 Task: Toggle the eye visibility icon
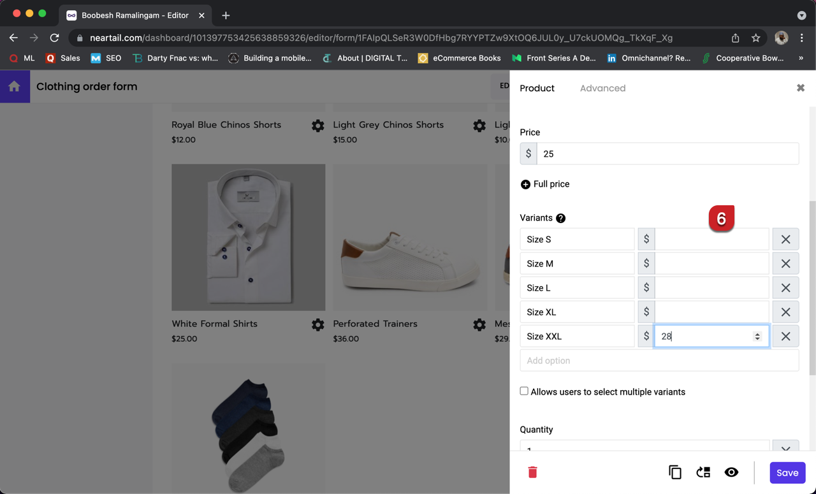point(731,472)
